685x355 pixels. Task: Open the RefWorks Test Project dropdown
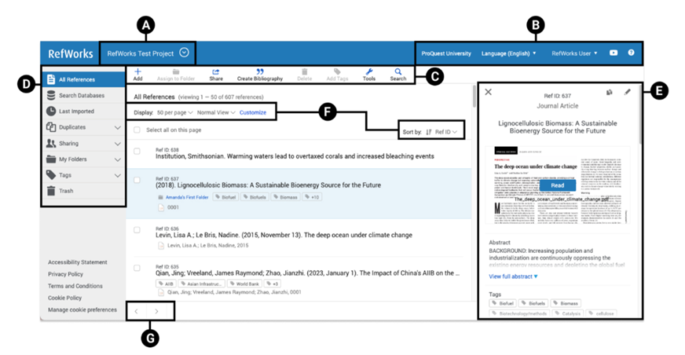tap(148, 53)
